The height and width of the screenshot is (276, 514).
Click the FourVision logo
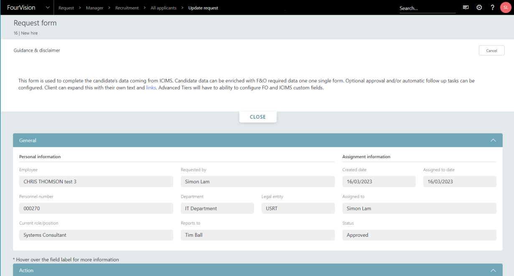(x=21, y=8)
